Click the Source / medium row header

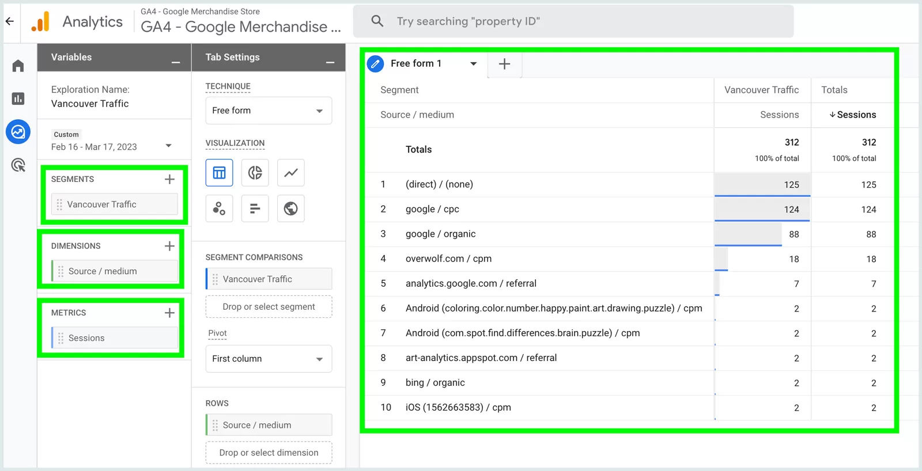coord(417,115)
